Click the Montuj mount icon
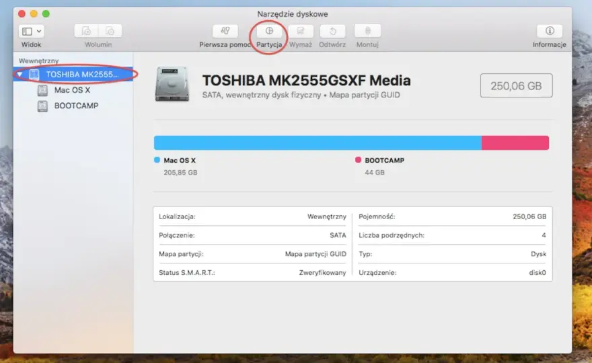This screenshot has width=592, height=363. pos(367,31)
